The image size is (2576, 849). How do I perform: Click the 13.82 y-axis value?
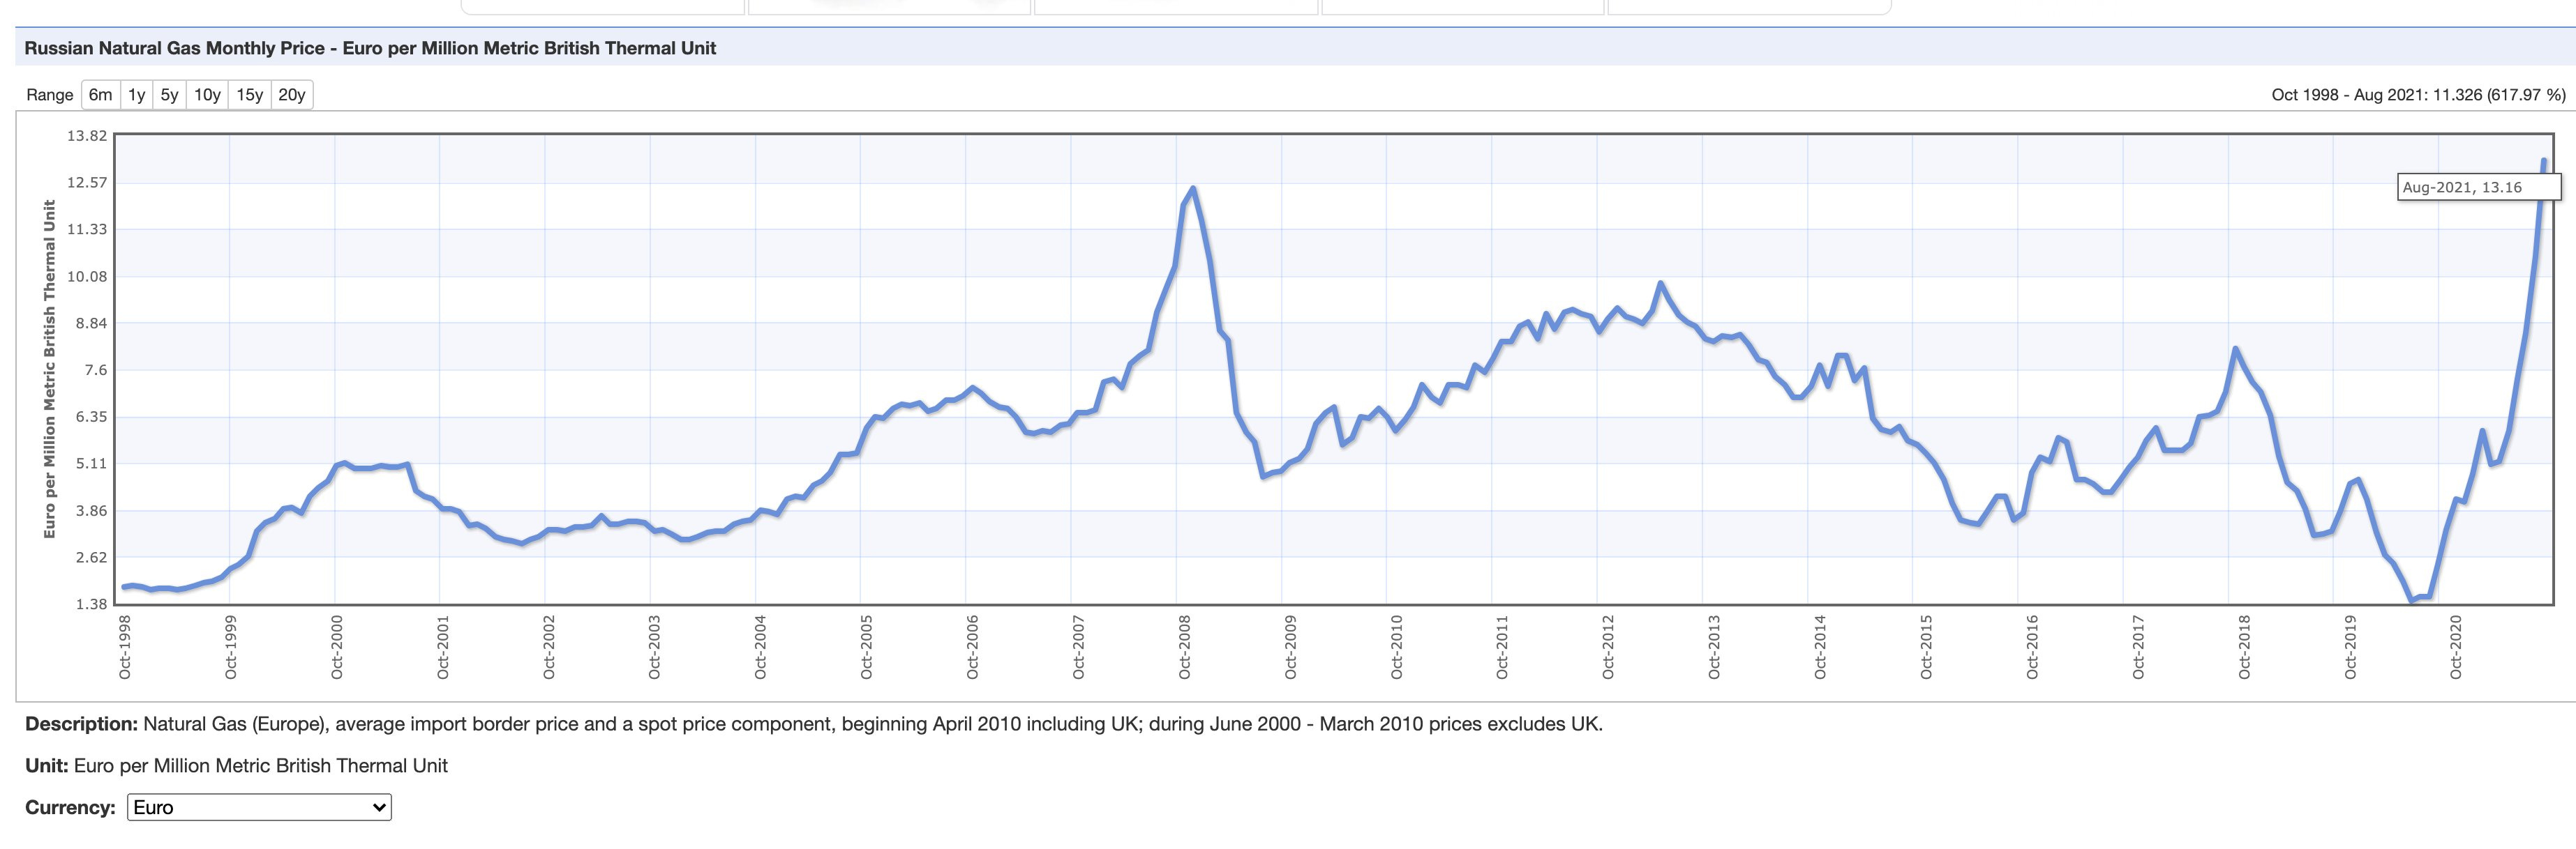coord(87,136)
